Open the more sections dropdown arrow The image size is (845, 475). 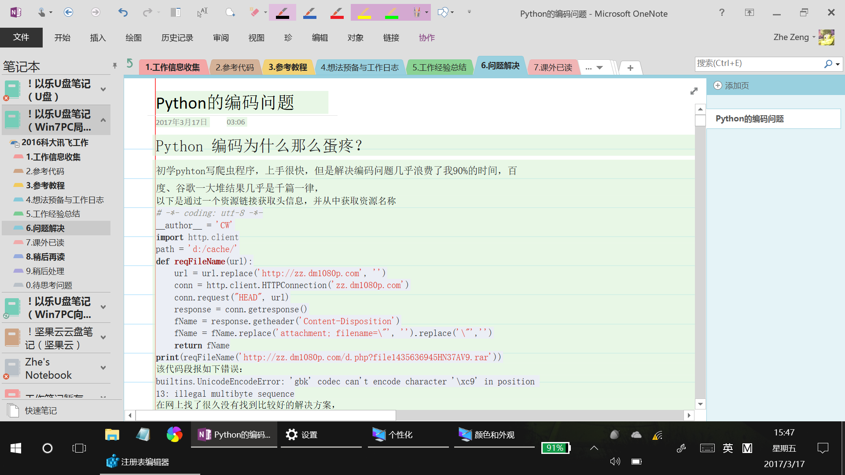tap(599, 68)
